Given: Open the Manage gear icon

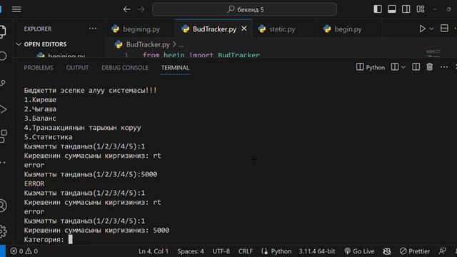Looking at the screenshot, I should coord(3,231).
